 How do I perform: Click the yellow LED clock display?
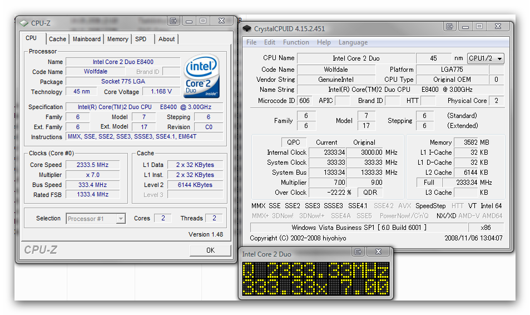(x=316, y=279)
